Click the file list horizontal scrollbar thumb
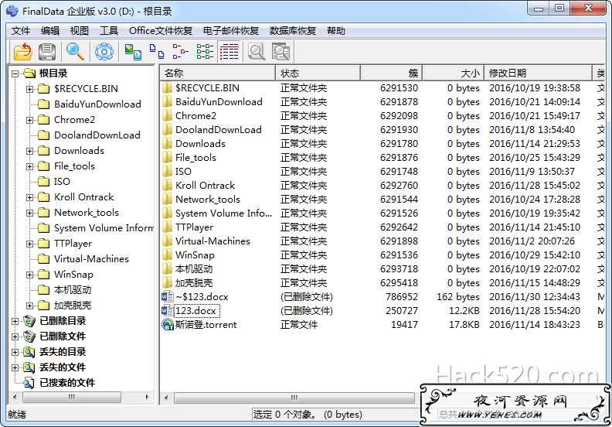 coord(294,398)
